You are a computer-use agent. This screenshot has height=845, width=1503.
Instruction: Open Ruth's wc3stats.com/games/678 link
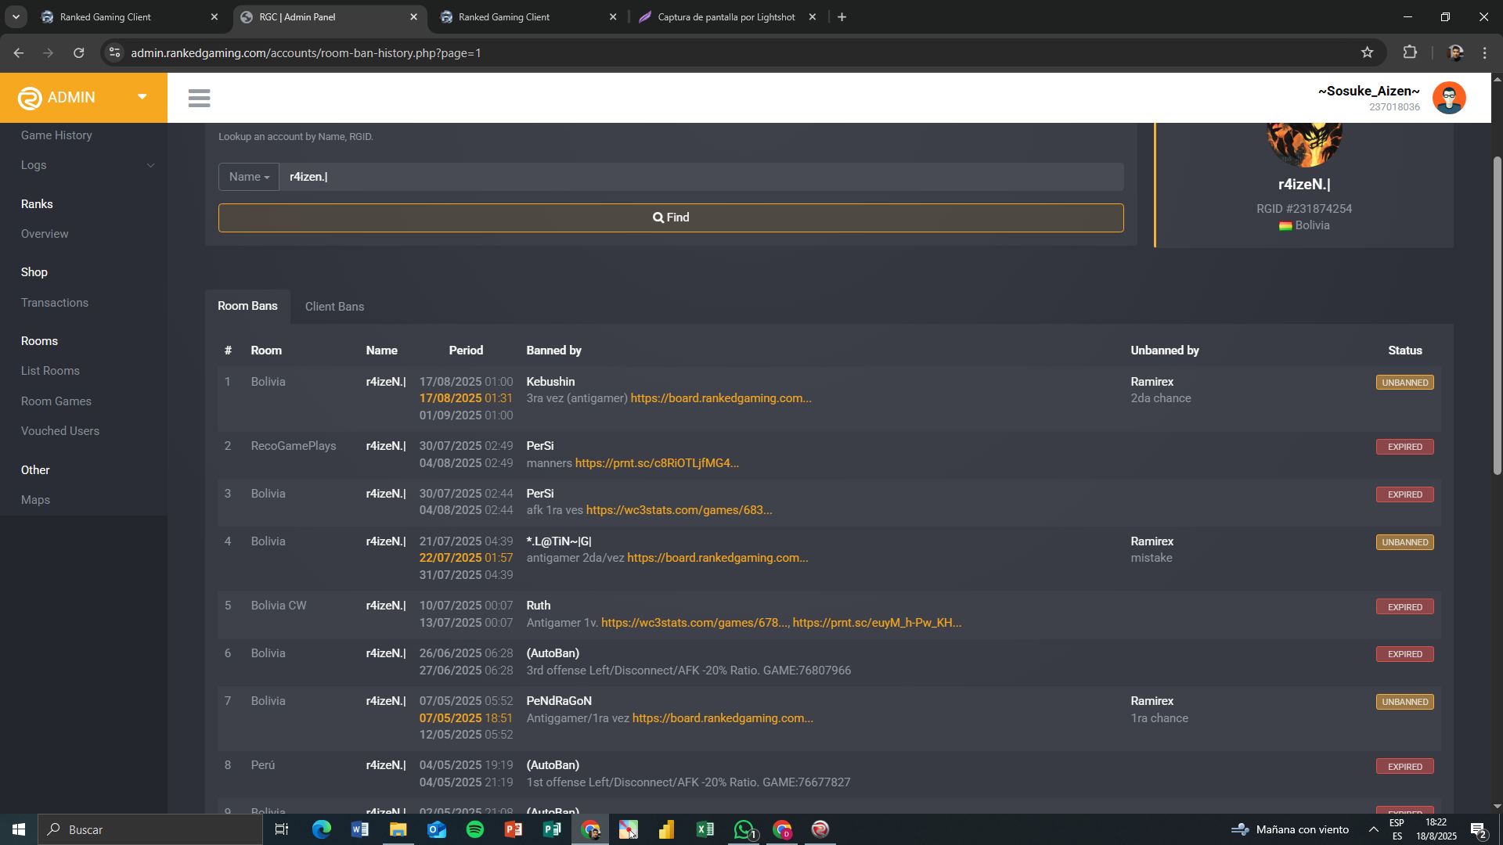point(694,623)
